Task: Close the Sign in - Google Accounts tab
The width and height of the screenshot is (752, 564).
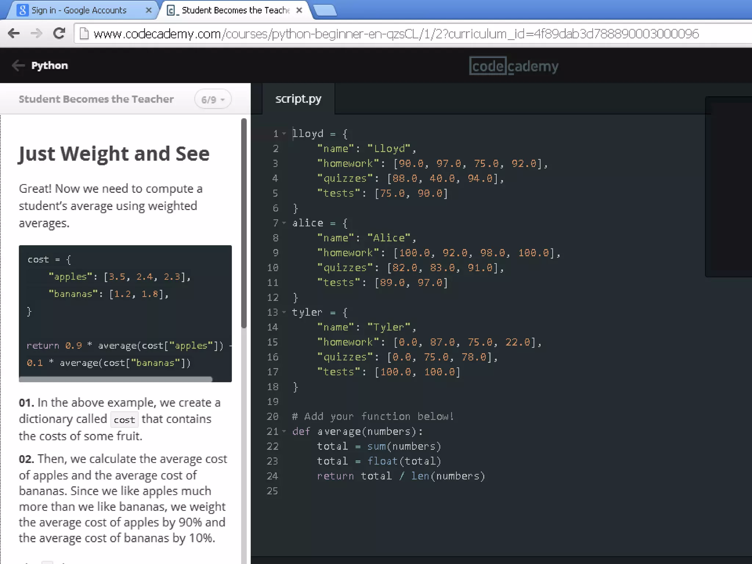Action: pyautogui.click(x=149, y=10)
